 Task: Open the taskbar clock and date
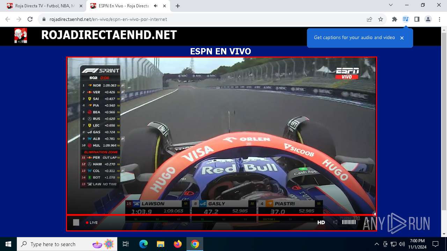417,244
